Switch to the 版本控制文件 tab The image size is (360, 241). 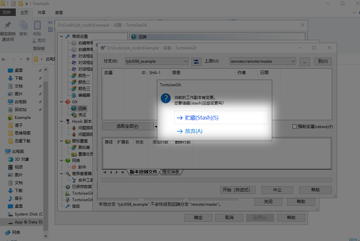point(143,172)
